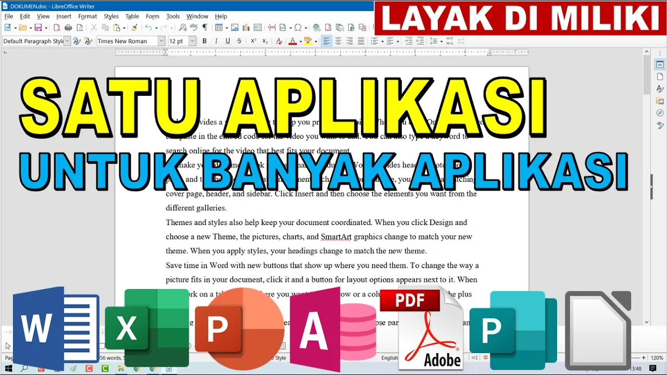Toggle Superscript formatting

pos(253,41)
